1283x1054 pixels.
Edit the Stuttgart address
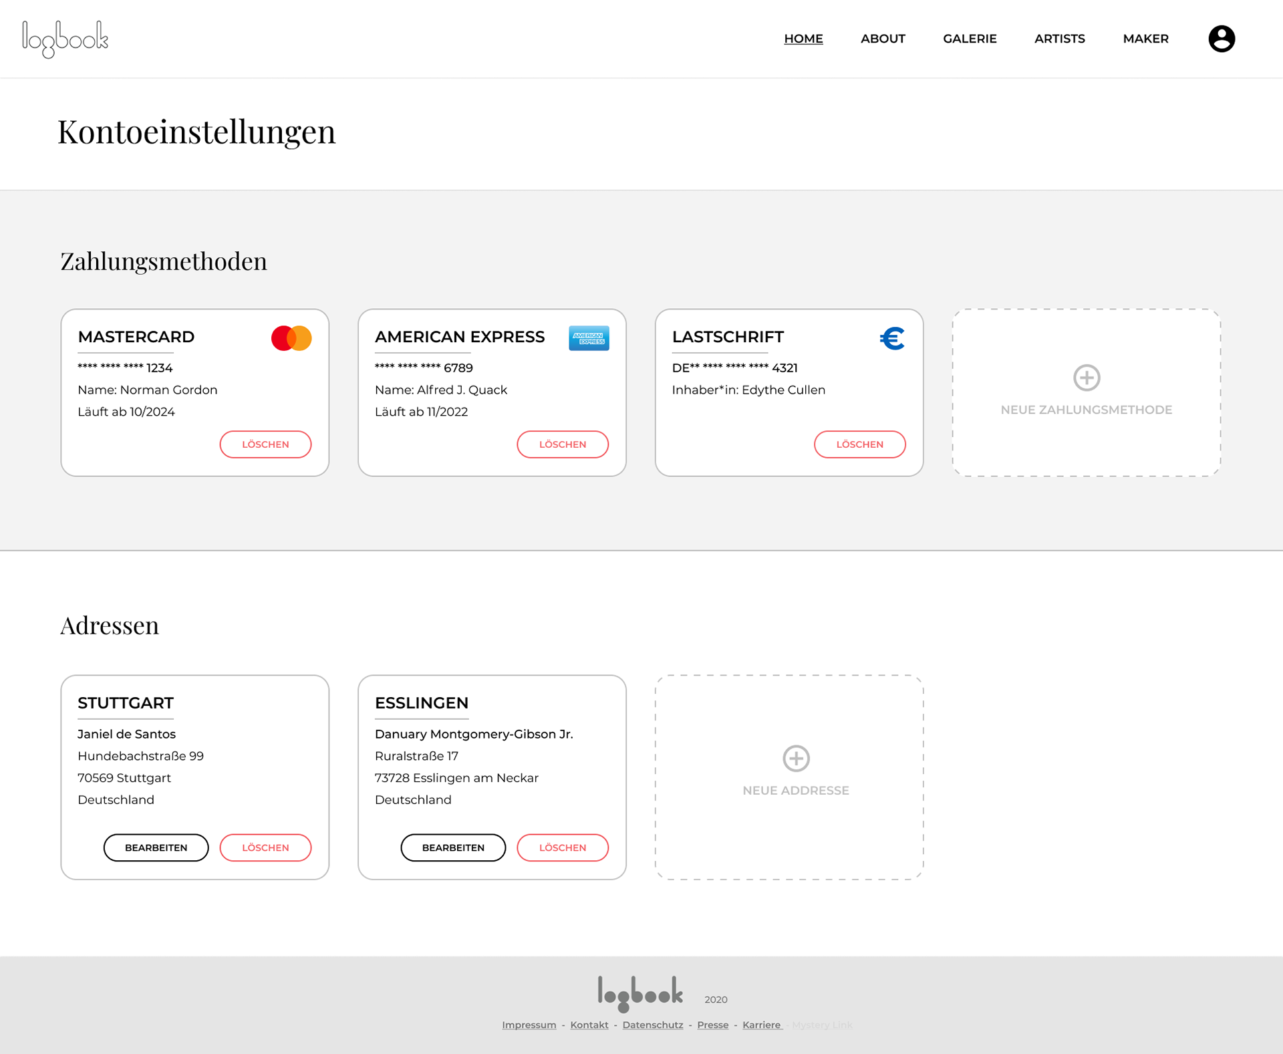point(156,847)
